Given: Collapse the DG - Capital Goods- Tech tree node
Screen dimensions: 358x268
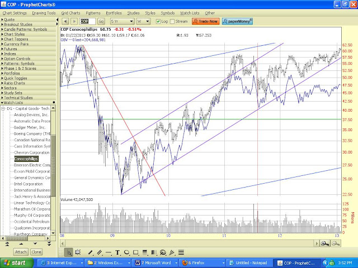Looking at the screenshot, I should [3, 109].
